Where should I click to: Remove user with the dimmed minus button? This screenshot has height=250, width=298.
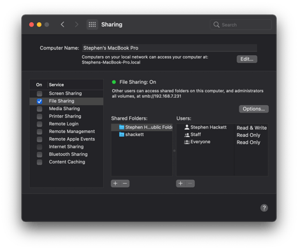click(x=190, y=183)
